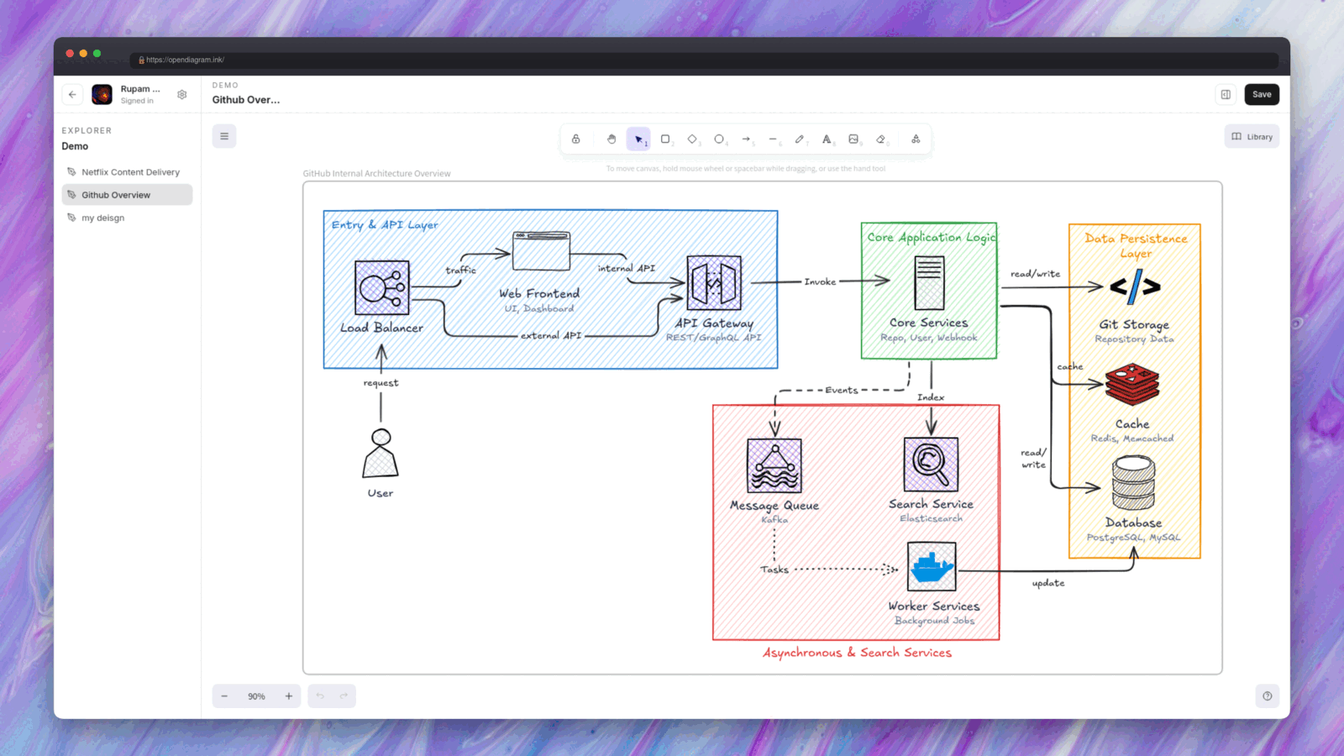The width and height of the screenshot is (1344, 756).
Task: Go back with the arrow button
Action: [x=72, y=95]
